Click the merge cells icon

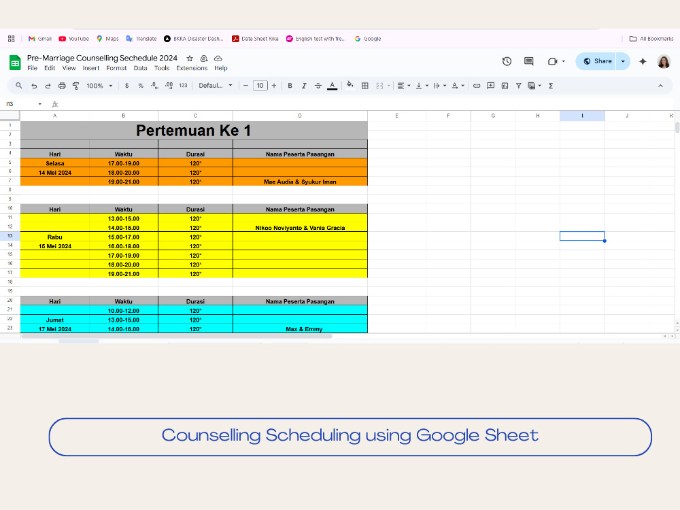[x=380, y=86]
